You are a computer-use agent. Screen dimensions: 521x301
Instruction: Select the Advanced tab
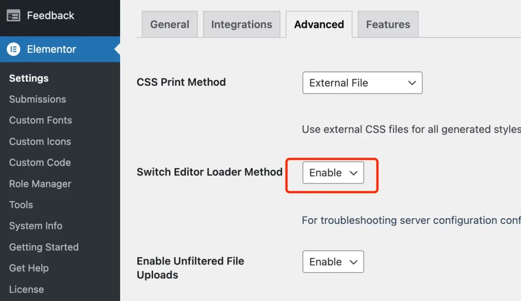319,24
